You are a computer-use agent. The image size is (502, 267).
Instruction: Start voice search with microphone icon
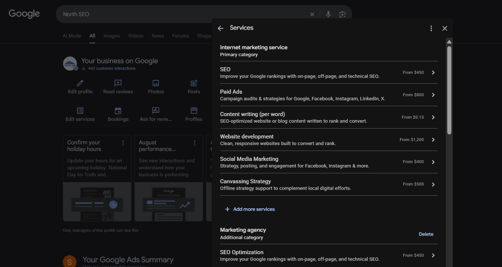coord(328,14)
